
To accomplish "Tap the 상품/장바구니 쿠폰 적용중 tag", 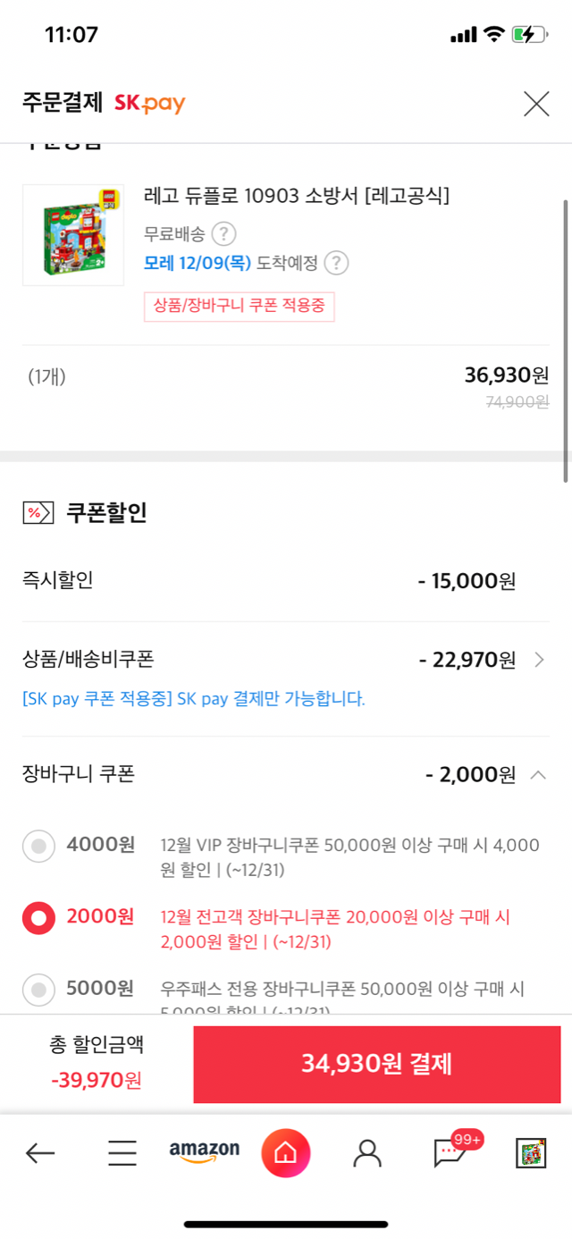I will click(x=239, y=307).
